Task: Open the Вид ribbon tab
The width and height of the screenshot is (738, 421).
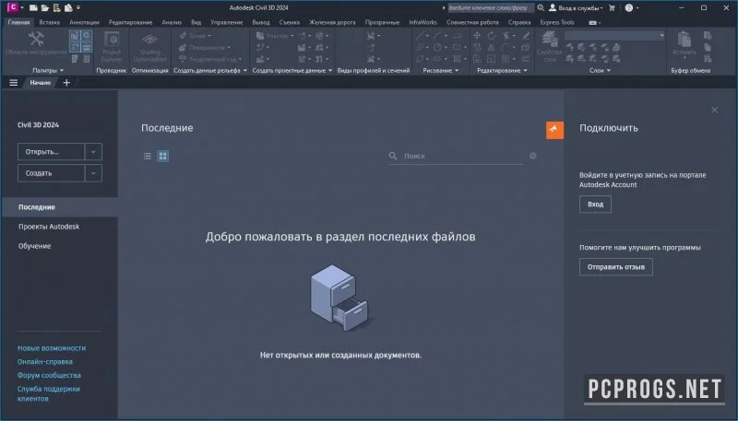Action: point(196,22)
